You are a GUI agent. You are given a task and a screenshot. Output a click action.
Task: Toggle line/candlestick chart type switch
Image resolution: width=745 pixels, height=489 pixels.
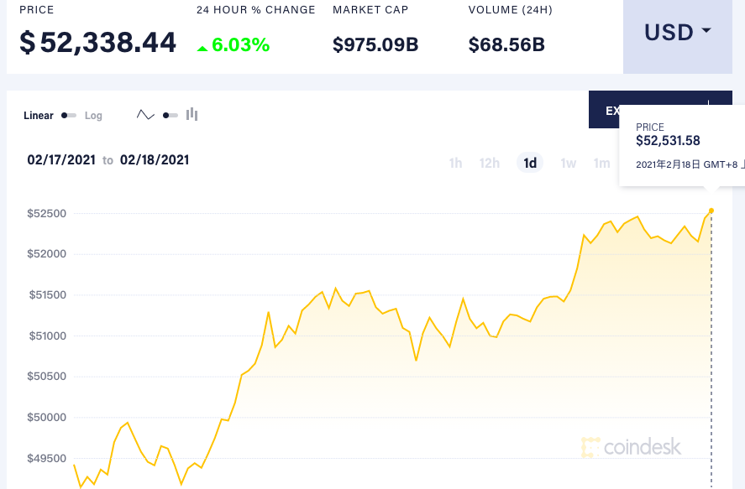tap(170, 115)
